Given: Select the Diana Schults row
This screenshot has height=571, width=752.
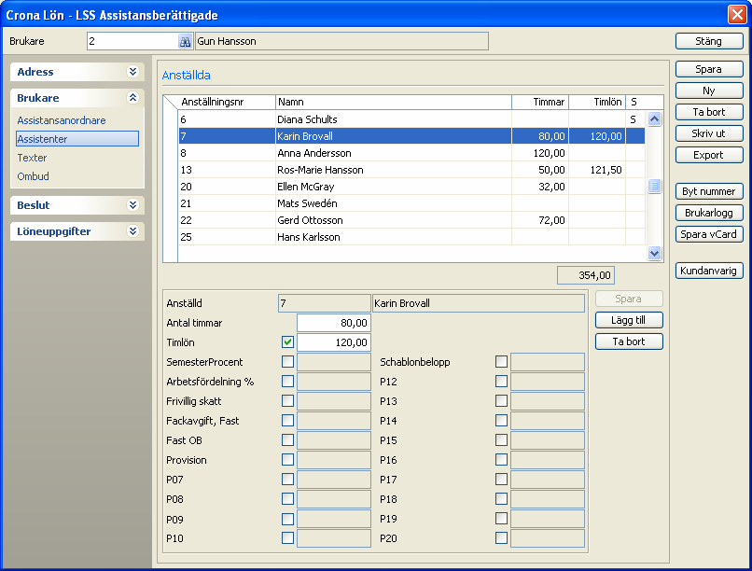Looking at the screenshot, I should 411,119.
